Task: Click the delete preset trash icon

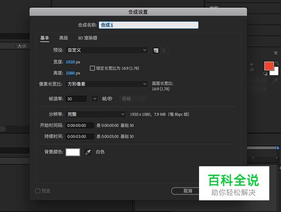Action: [x=164, y=50]
